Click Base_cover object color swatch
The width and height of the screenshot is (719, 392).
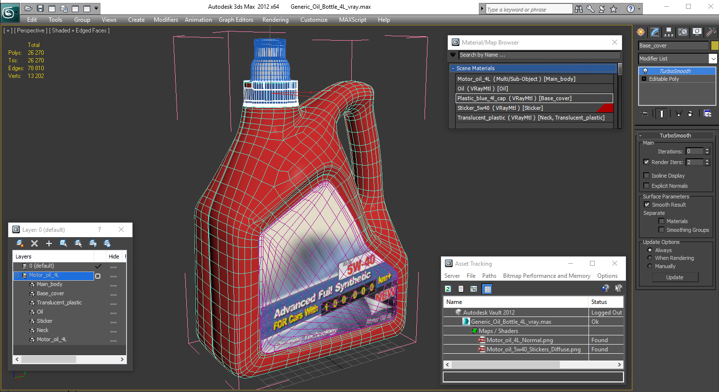pyautogui.click(x=714, y=45)
